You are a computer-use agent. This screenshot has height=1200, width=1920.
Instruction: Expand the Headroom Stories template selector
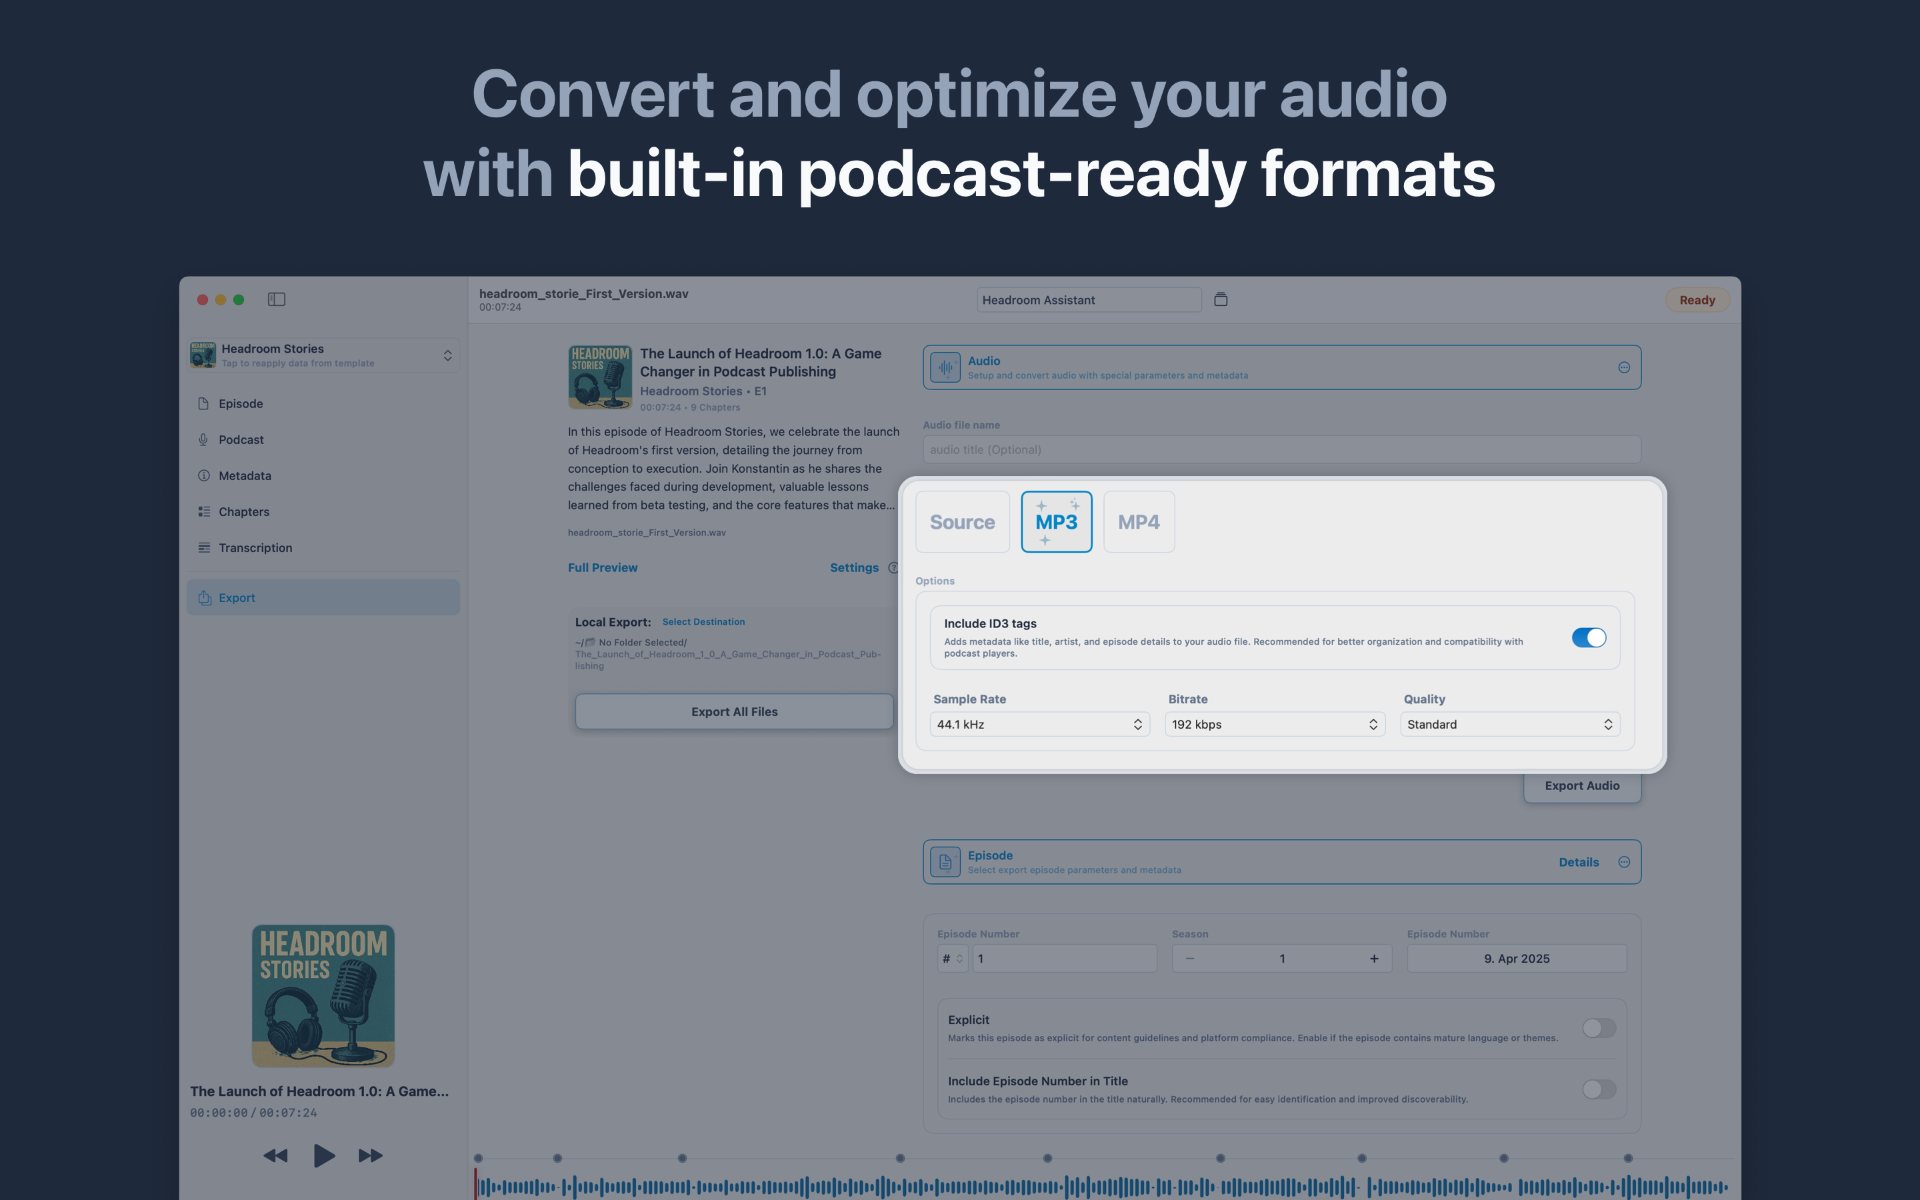point(447,355)
